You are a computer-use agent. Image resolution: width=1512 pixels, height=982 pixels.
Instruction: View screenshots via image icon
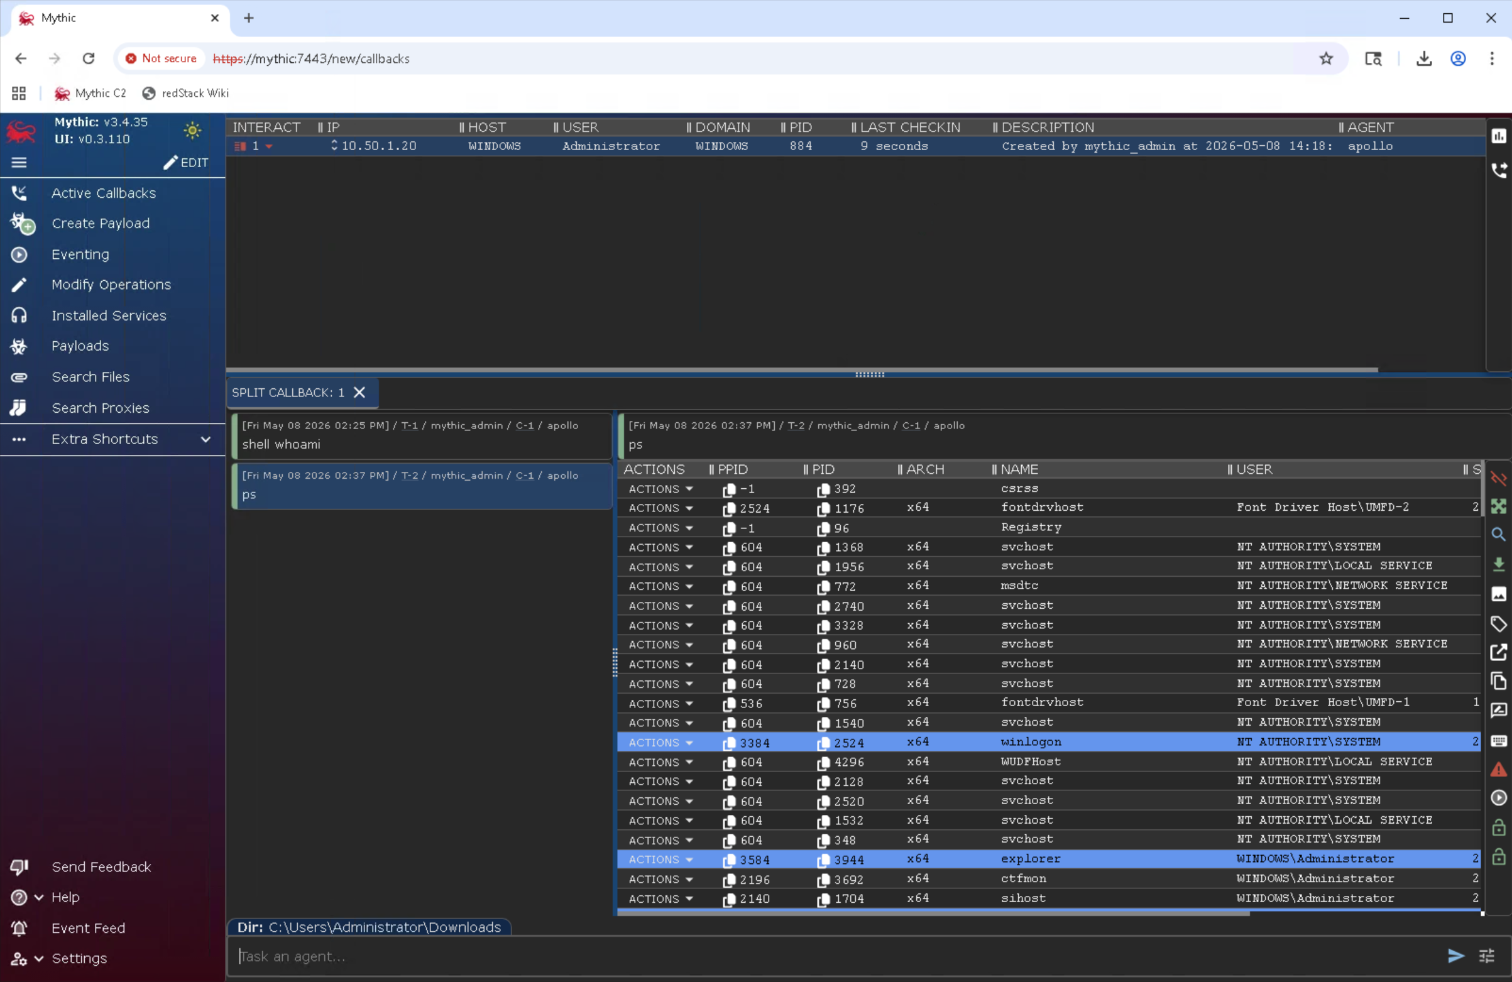(1499, 594)
